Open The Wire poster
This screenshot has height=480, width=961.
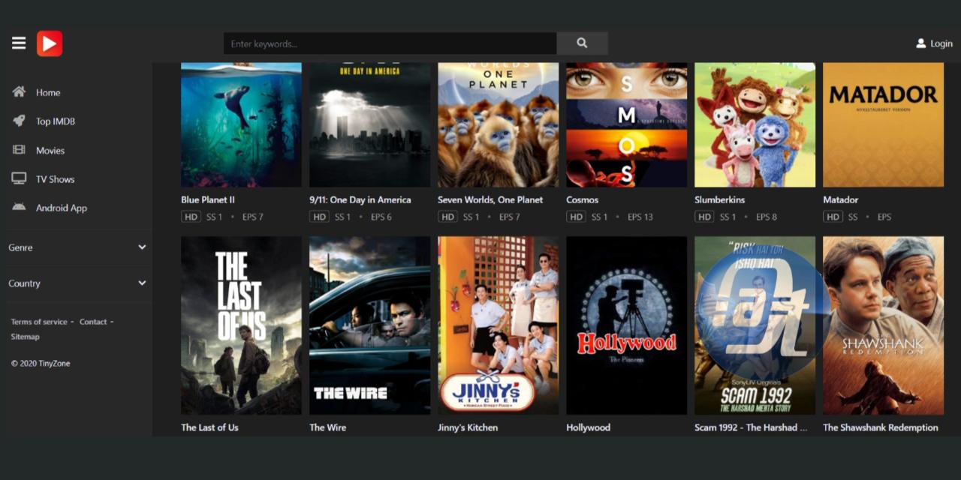(370, 325)
